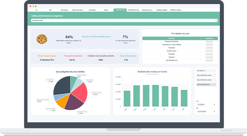This screenshot has height=136, width=247.
Task: Open the Attribution globale tab
Action: (x=162, y=10)
